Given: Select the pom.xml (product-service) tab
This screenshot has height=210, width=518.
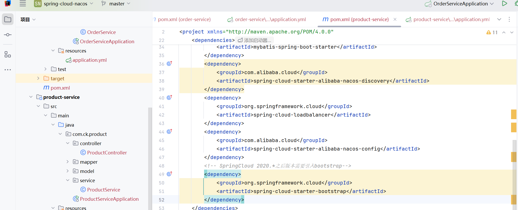Looking at the screenshot, I should (359, 19).
